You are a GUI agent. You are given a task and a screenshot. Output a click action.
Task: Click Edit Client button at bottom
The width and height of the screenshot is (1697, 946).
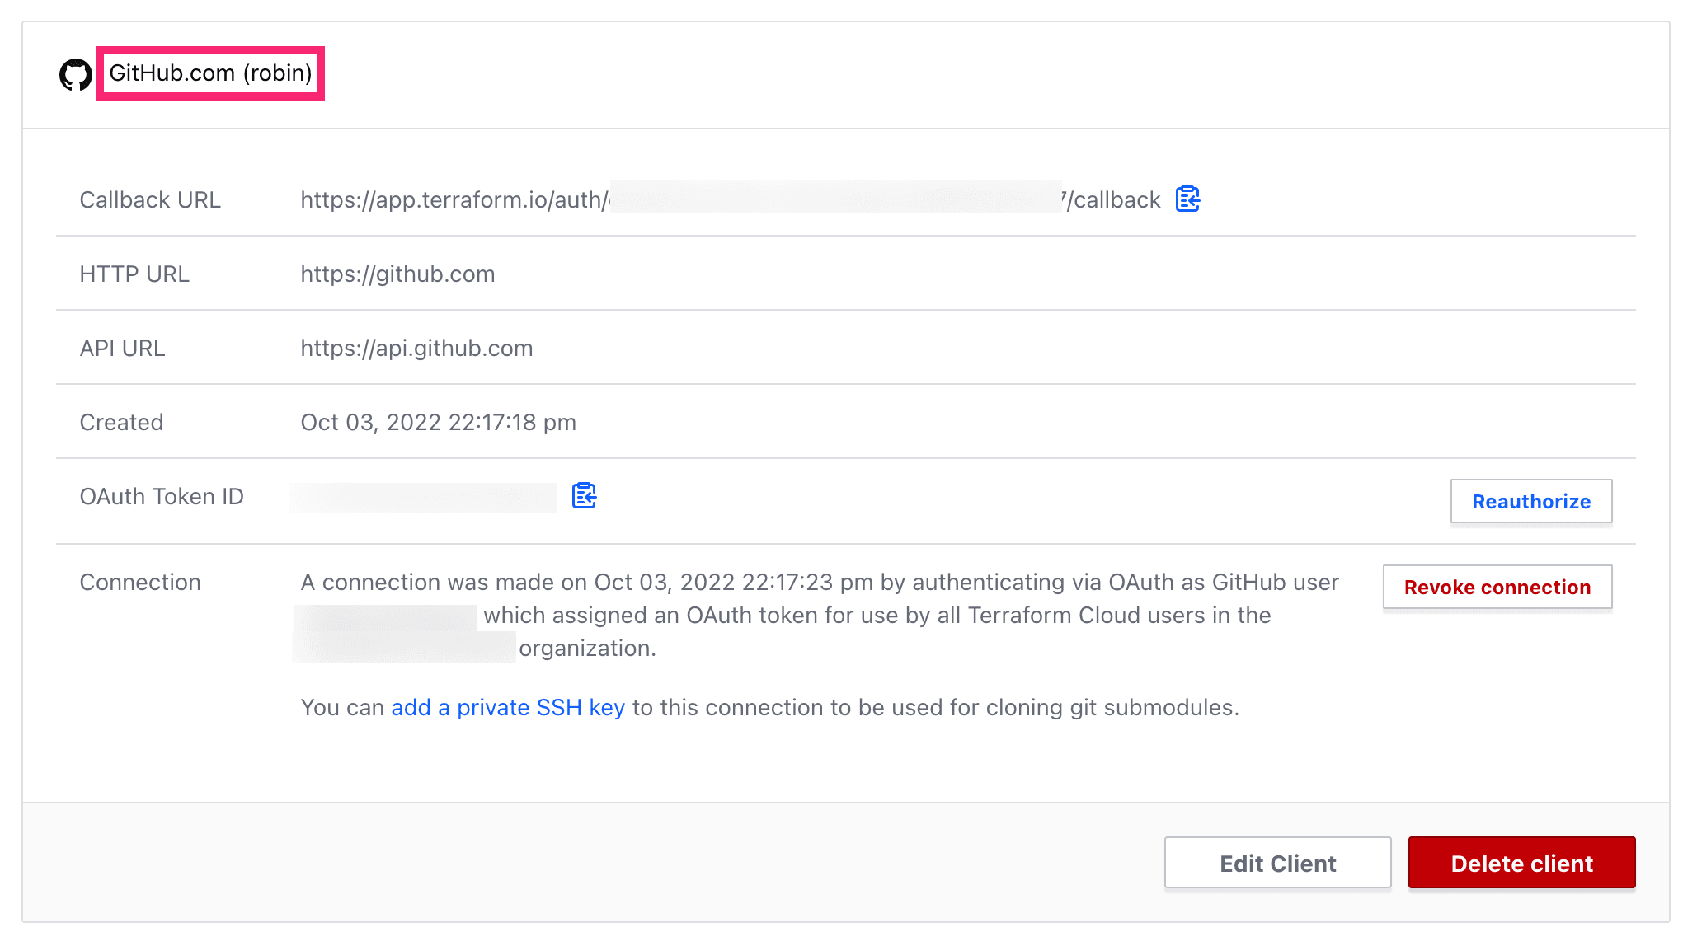tap(1280, 862)
